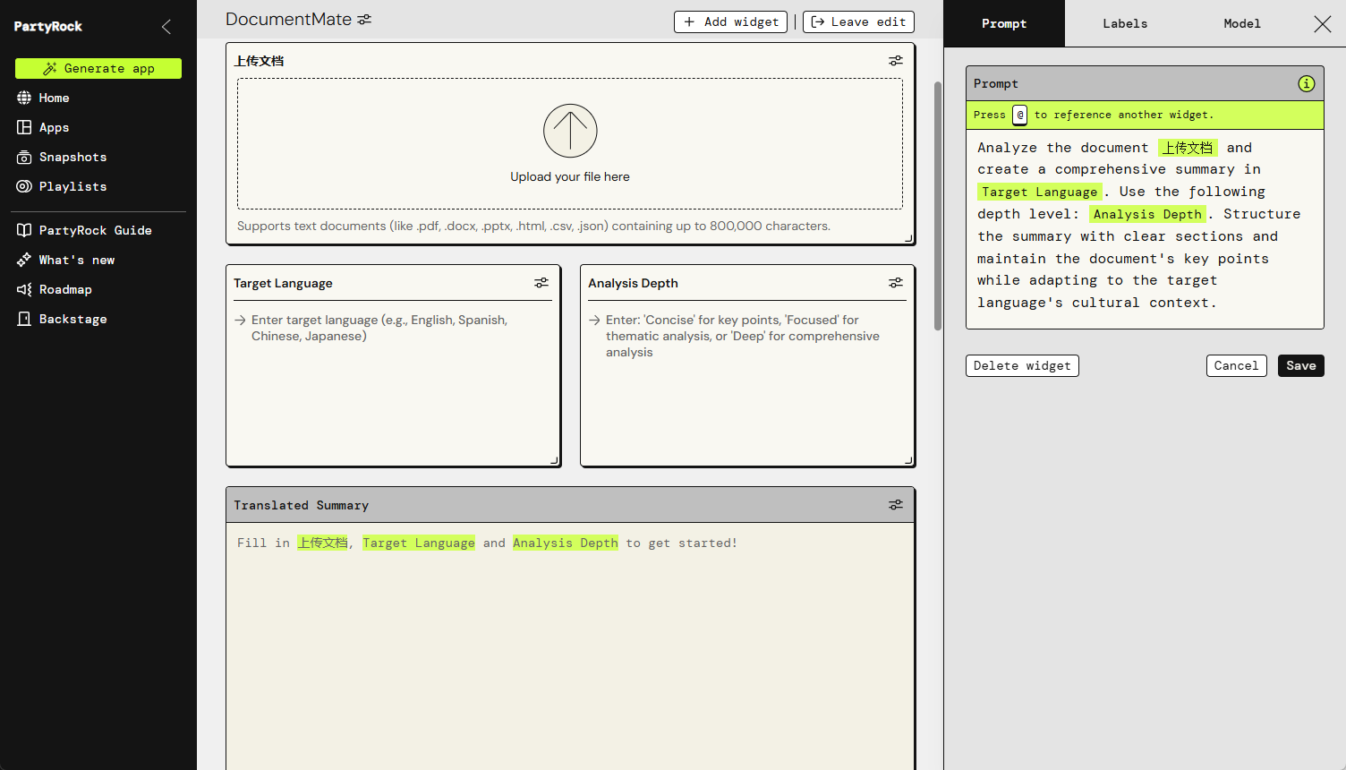1346x770 pixels.
Task: Switch to the Model tab
Action: [1241, 24]
